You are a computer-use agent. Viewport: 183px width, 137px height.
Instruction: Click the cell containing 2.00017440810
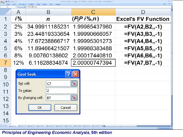[93, 56]
